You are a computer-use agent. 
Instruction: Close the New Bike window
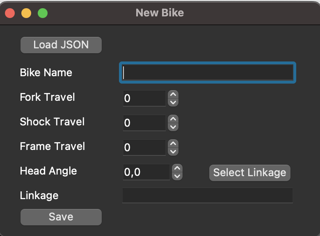[x=10, y=13]
